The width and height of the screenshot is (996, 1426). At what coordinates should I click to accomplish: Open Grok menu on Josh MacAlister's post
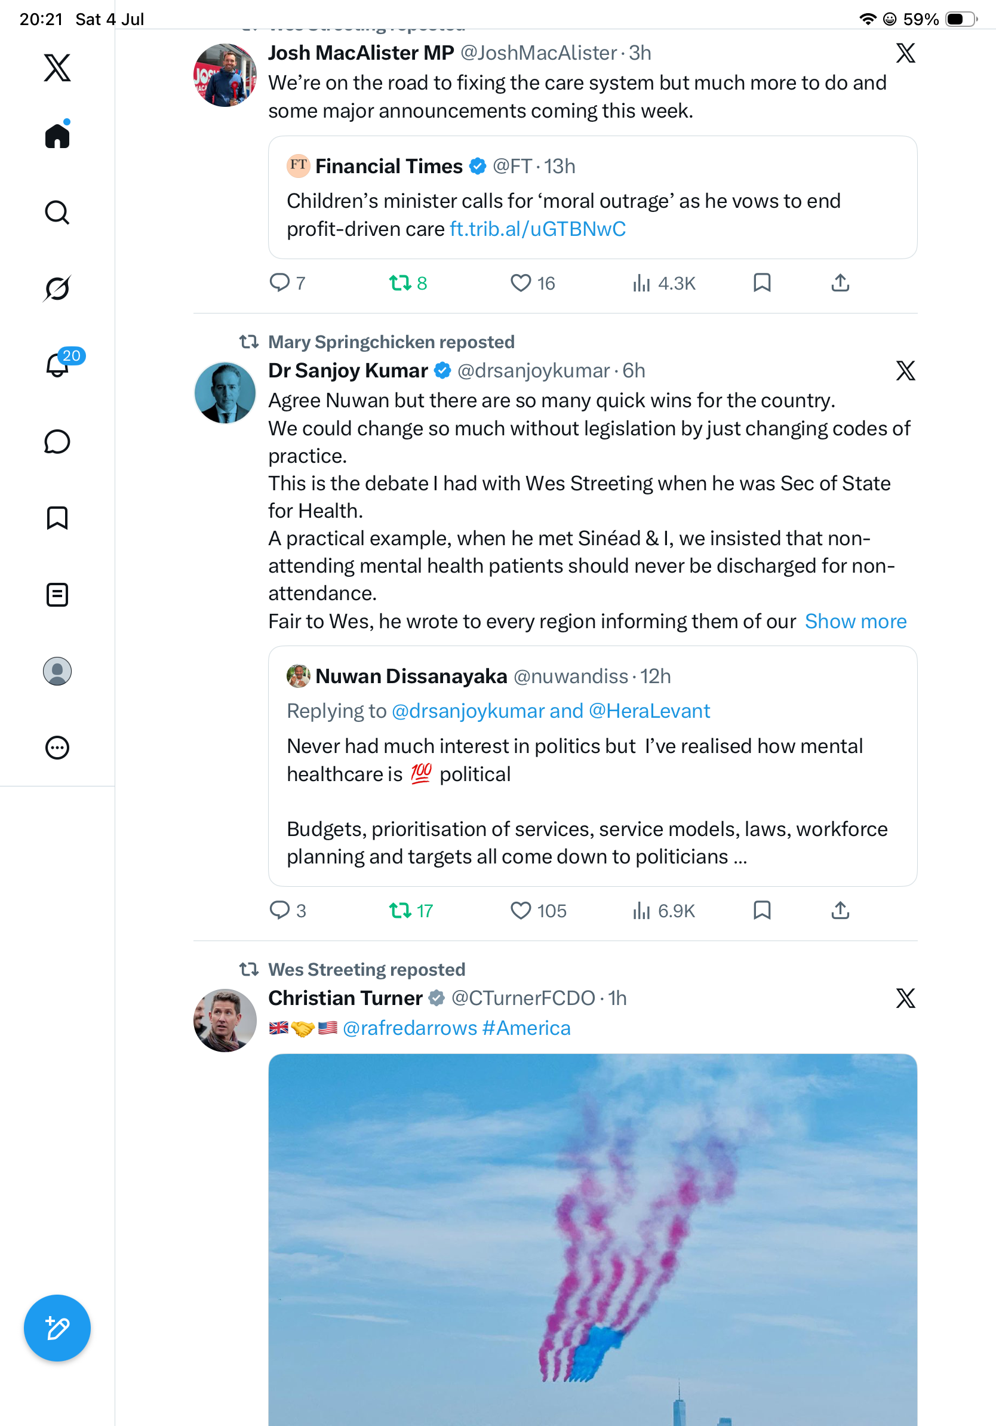(x=905, y=53)
